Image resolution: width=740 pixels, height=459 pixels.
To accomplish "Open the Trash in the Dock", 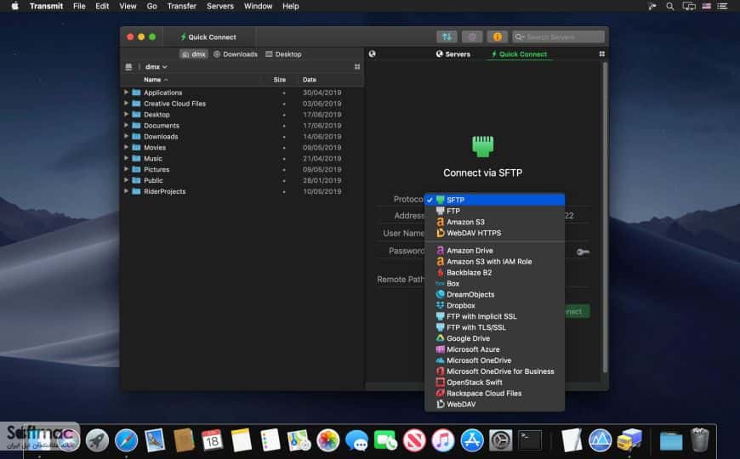I will 699,439.
